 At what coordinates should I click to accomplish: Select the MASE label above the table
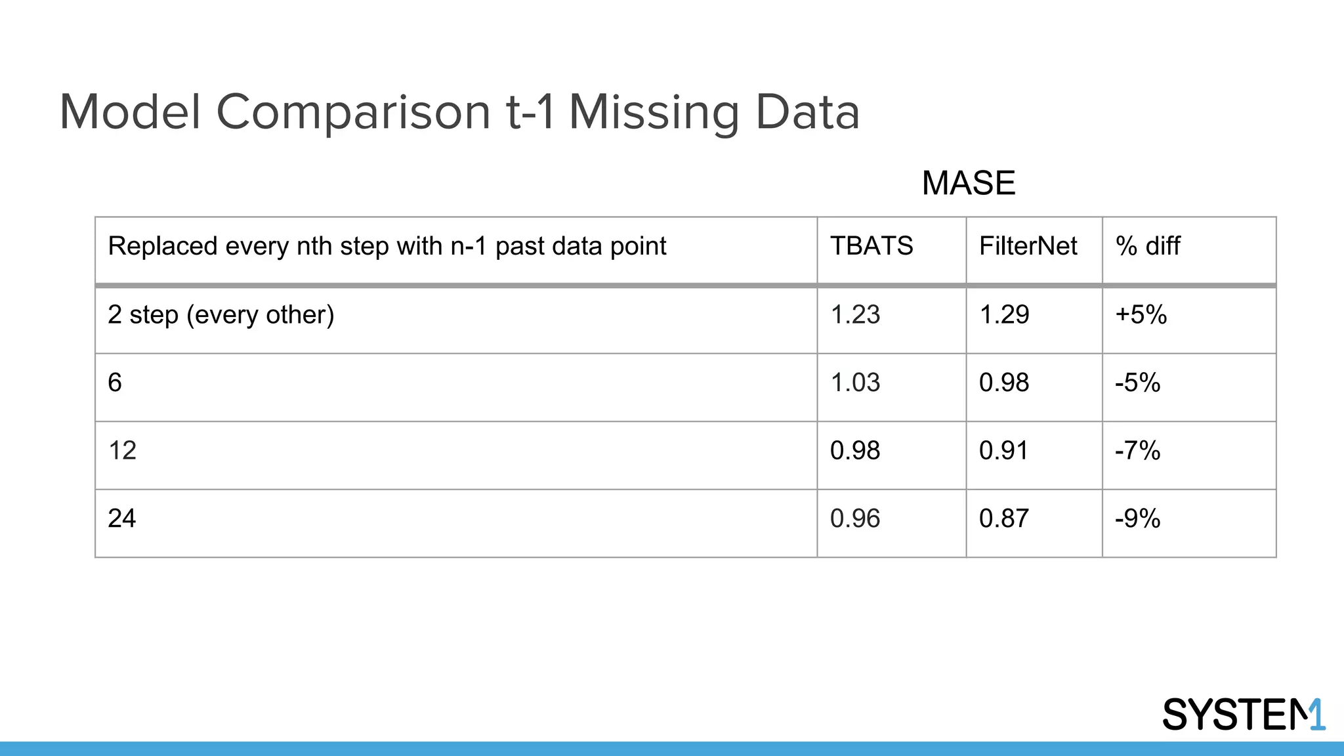tap(969, 183)
